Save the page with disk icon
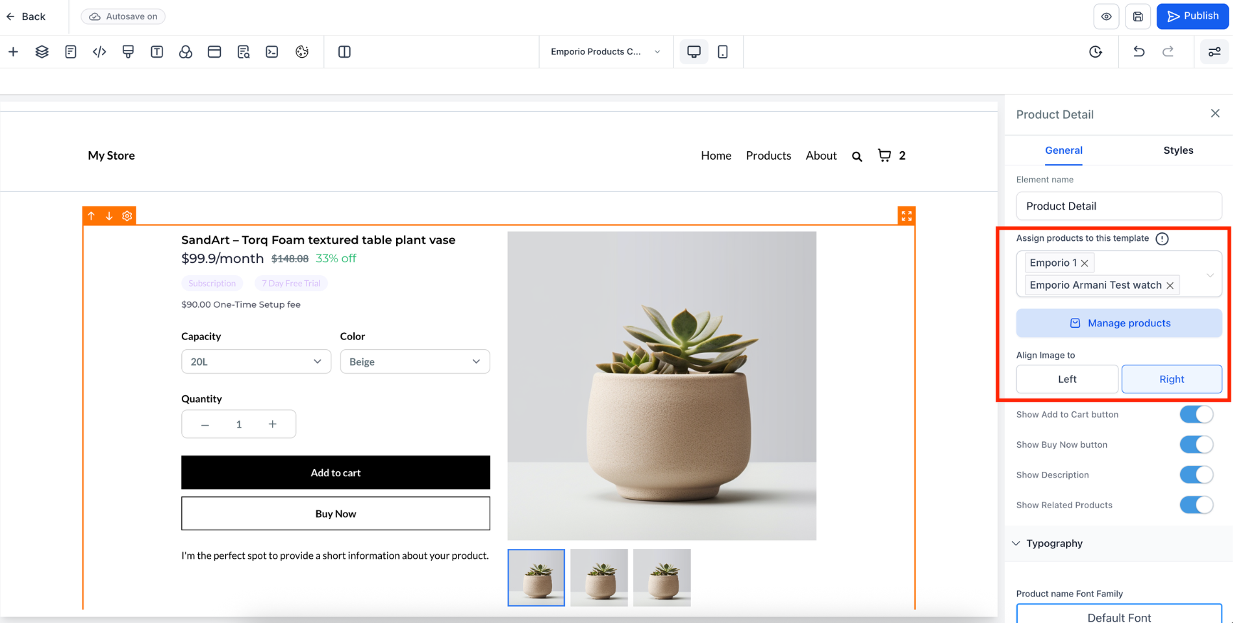1245x623 pixels. (x=1138, y=17)
